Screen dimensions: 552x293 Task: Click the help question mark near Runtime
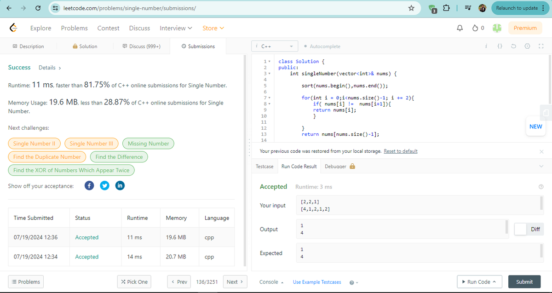(541, 187)
